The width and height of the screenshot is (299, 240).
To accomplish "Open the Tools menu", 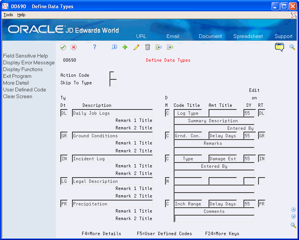I will (8, 15).
